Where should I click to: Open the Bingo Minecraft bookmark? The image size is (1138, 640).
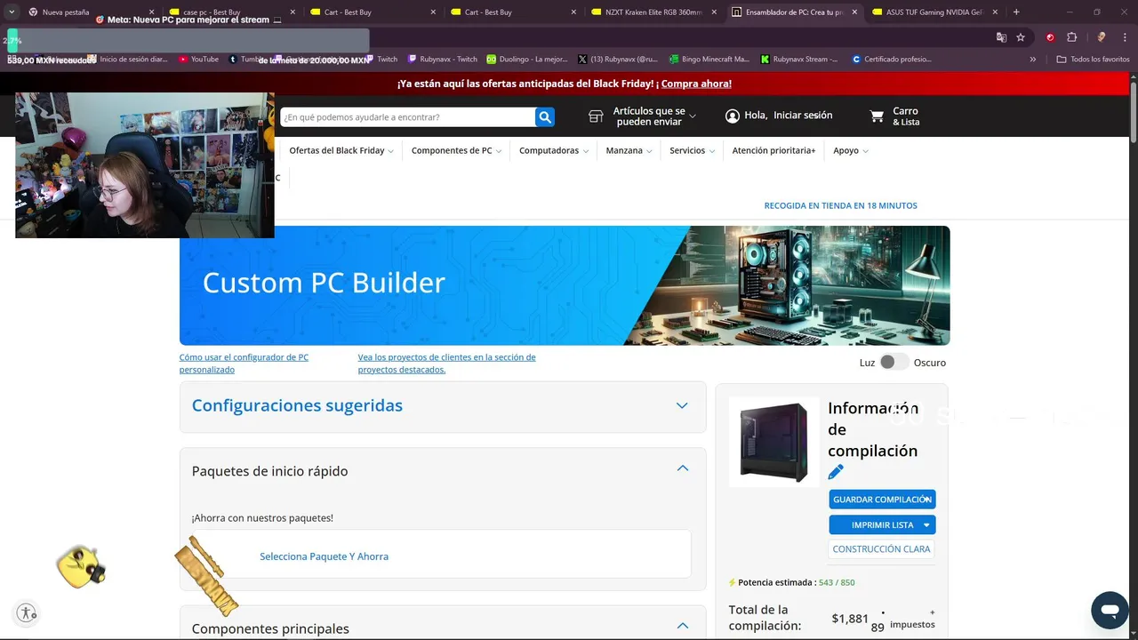coord(709,60)
